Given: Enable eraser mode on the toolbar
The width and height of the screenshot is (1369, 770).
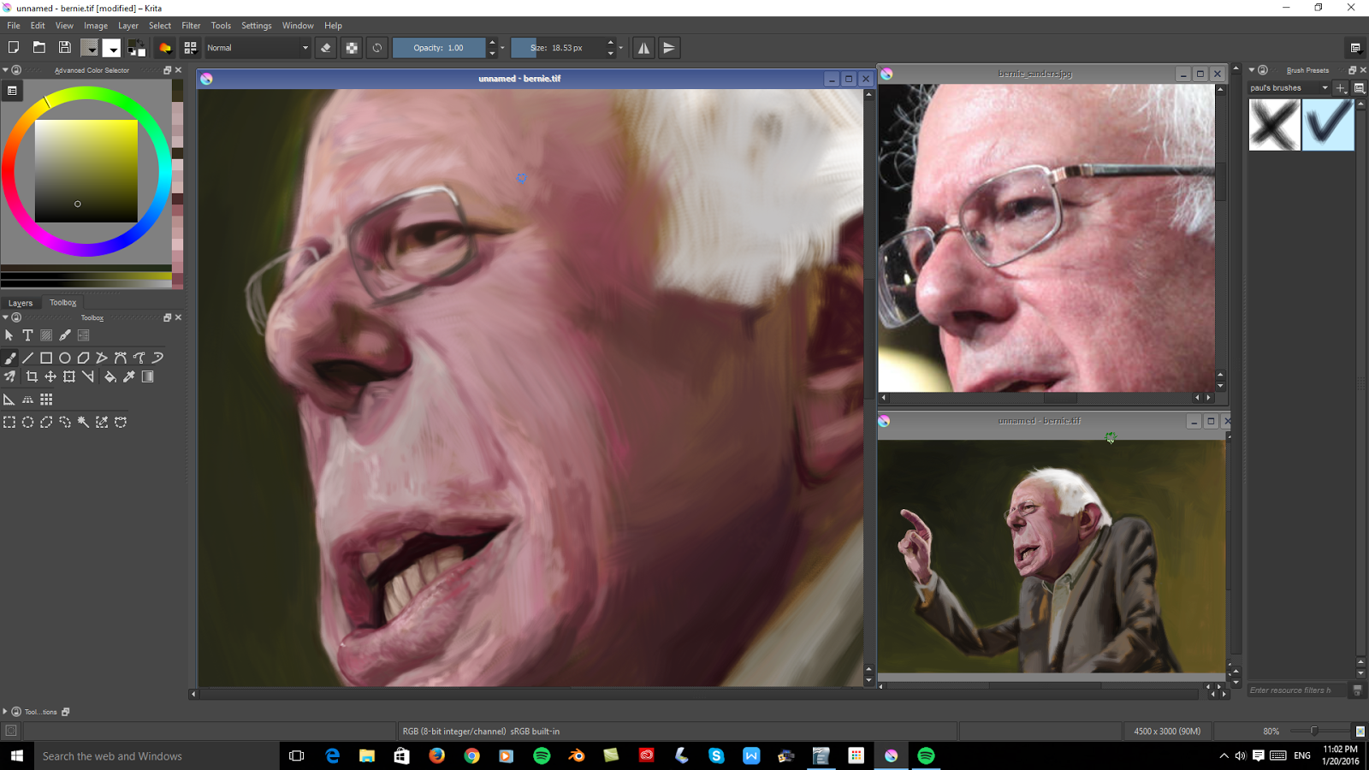Looking at the screenshot, I should click(326, 48).
